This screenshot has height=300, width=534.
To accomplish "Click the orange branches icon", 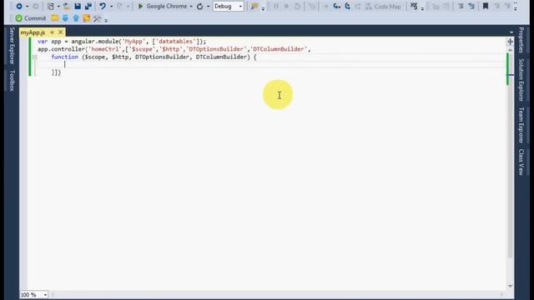I will tap(87, 18).
